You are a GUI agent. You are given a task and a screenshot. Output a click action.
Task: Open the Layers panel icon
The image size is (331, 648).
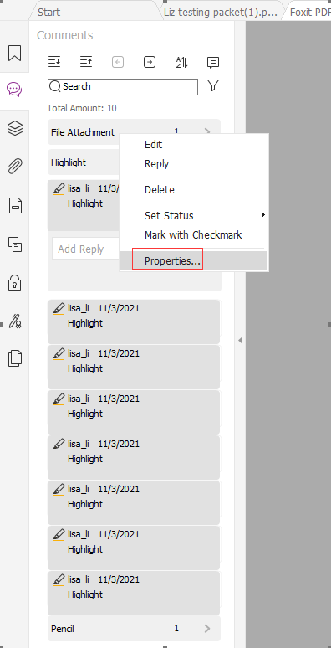(x=14, y=128)
